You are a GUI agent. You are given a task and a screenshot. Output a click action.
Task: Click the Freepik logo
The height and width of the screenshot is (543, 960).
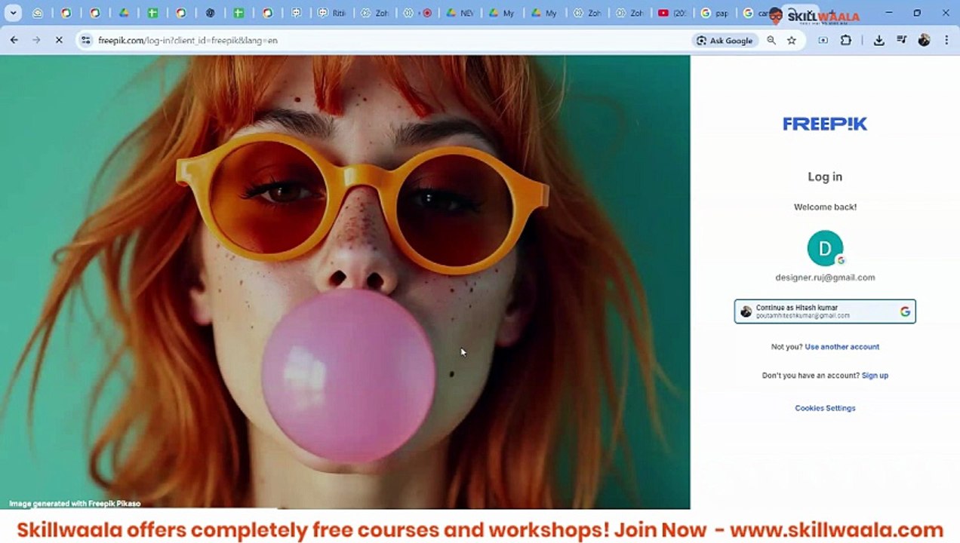point(825,124)
